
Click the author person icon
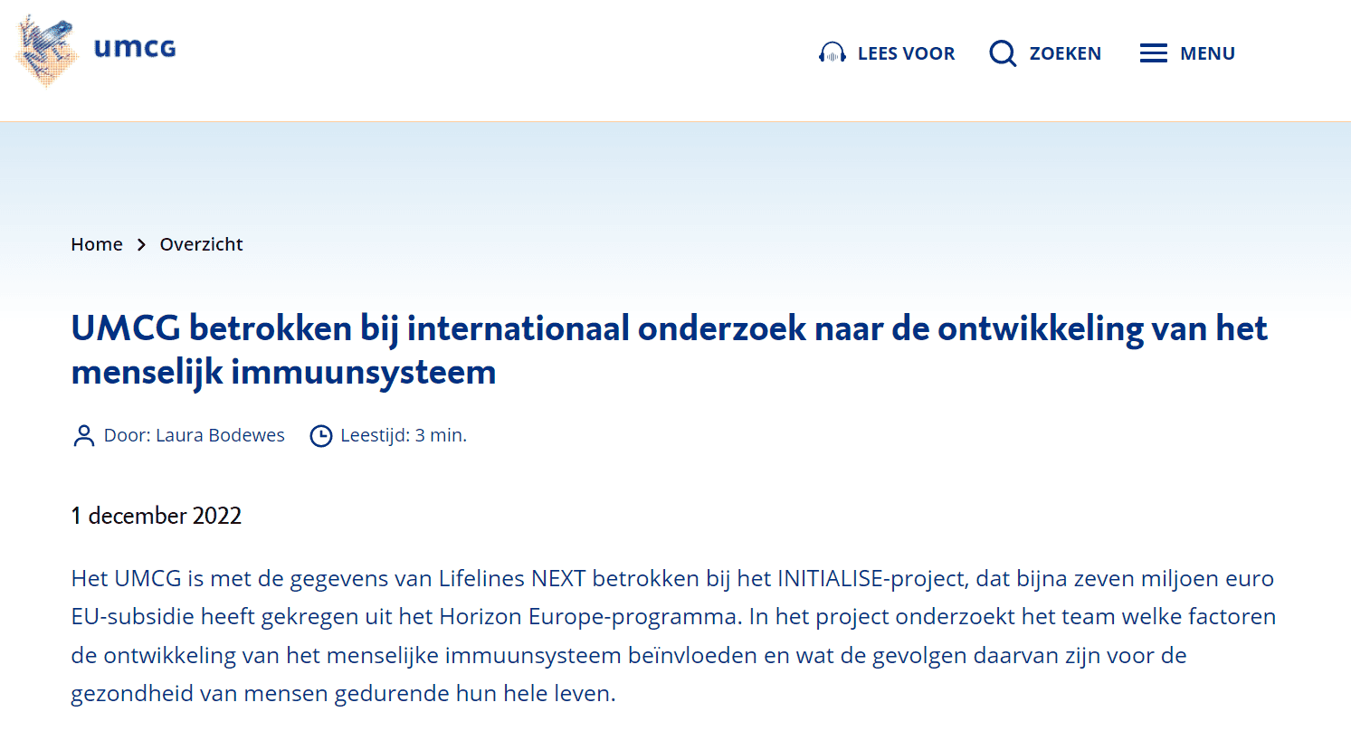(x=83, y=436)
